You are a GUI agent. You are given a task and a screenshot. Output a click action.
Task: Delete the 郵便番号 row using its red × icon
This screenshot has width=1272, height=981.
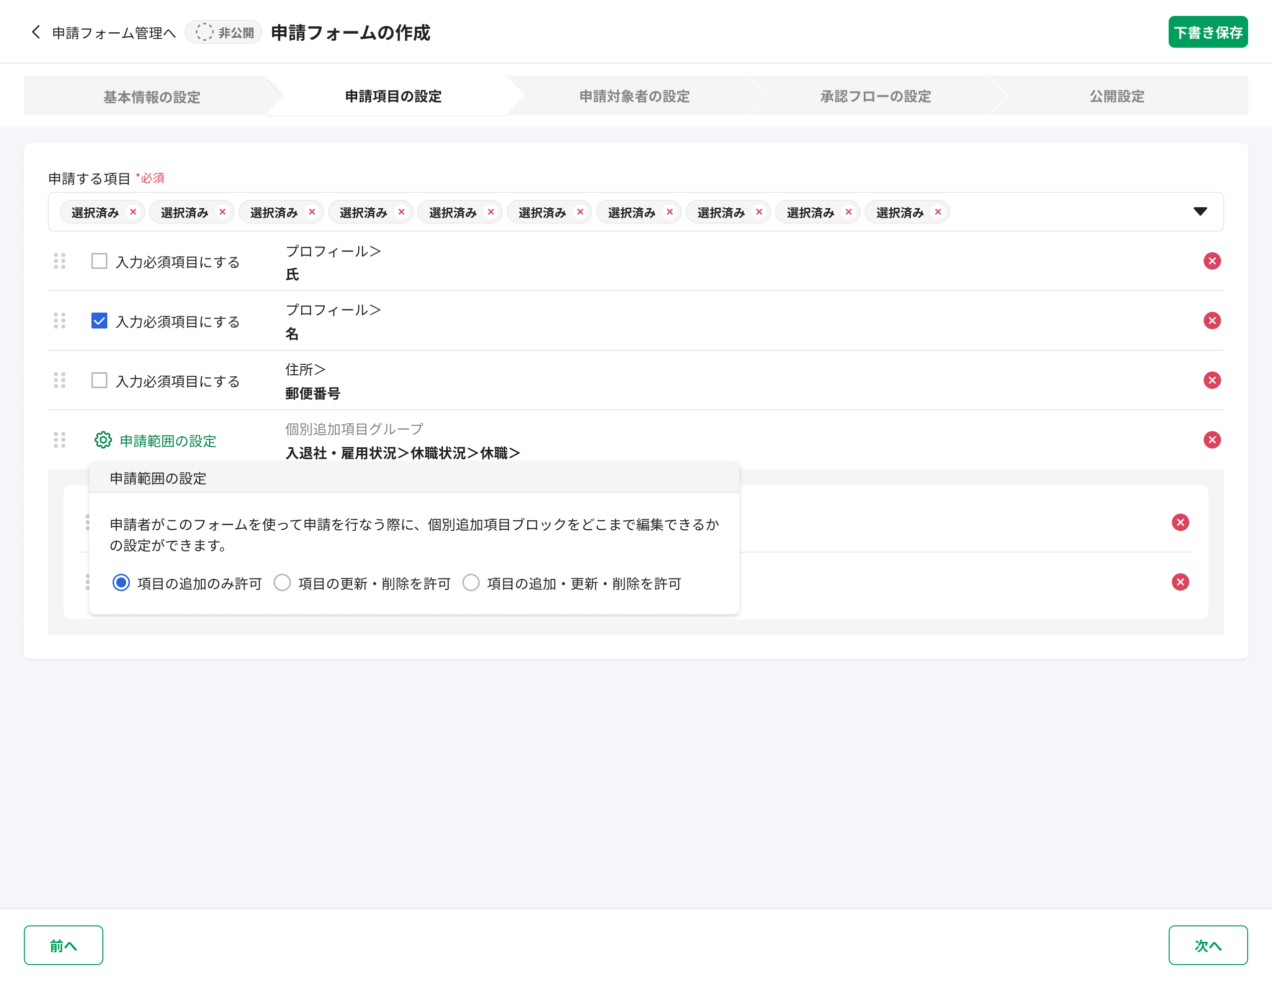(x=1212, y=380)
